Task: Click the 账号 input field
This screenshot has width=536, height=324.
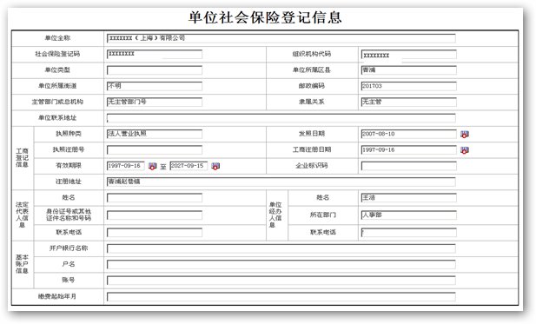Action: click(281, 281)
